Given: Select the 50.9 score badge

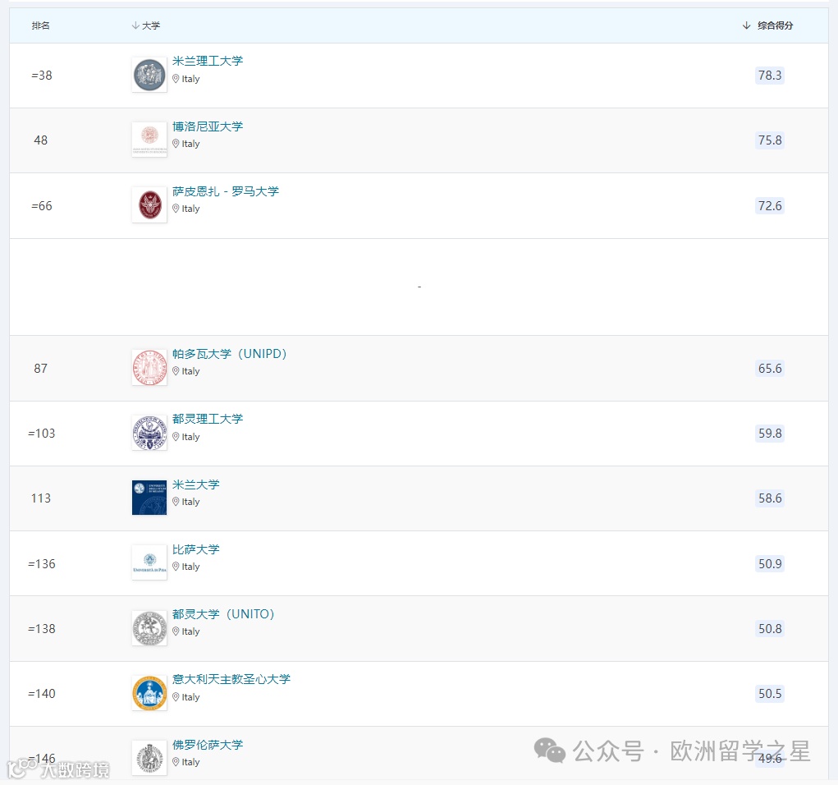Looking at the screenshot, I should (x=770, y=563).
